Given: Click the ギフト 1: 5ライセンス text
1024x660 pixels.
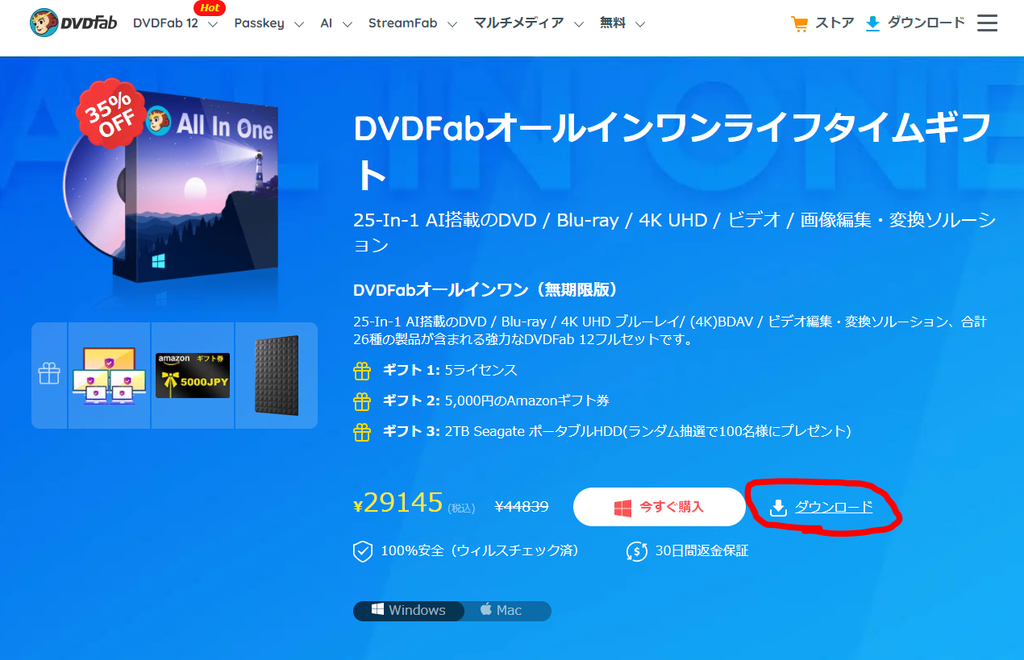Looking at the screenshot, I should point(449,371).
